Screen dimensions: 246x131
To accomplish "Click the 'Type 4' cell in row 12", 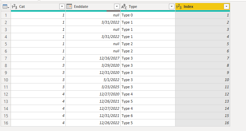I will coord(148,94).
